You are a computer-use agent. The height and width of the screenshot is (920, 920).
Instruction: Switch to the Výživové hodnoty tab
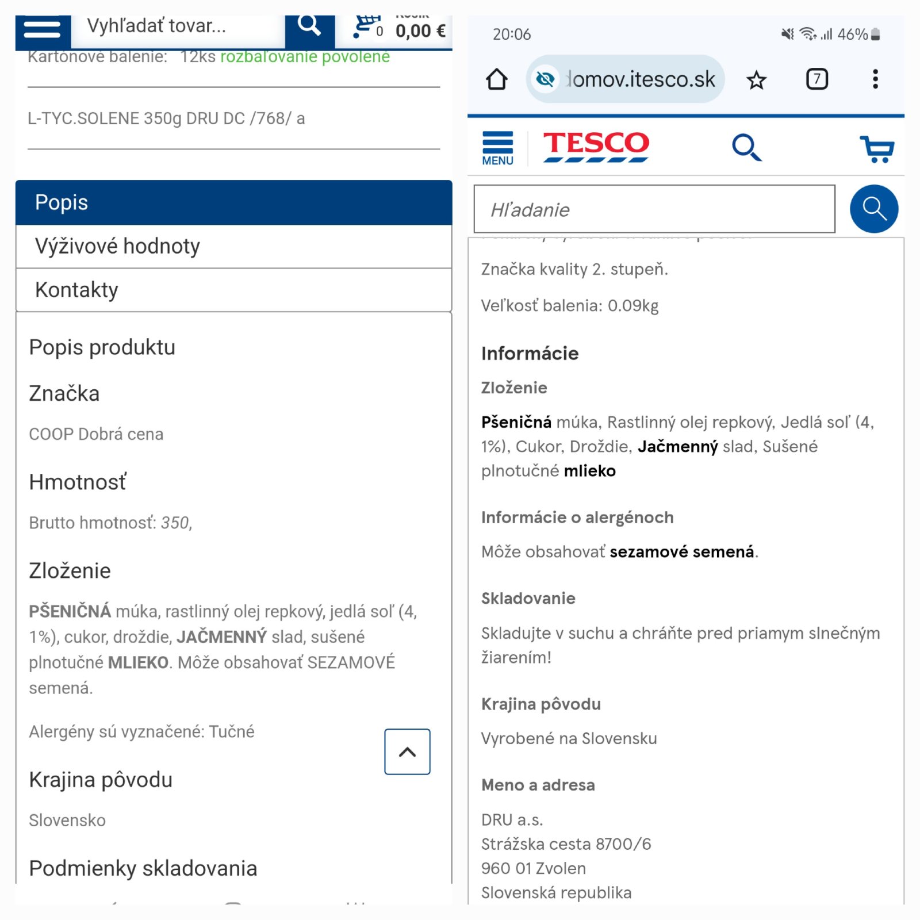point(233,246)
